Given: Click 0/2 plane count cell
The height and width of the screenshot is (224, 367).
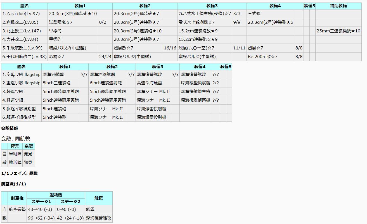Looking at the screenshot, I should [x=105, y=22].
